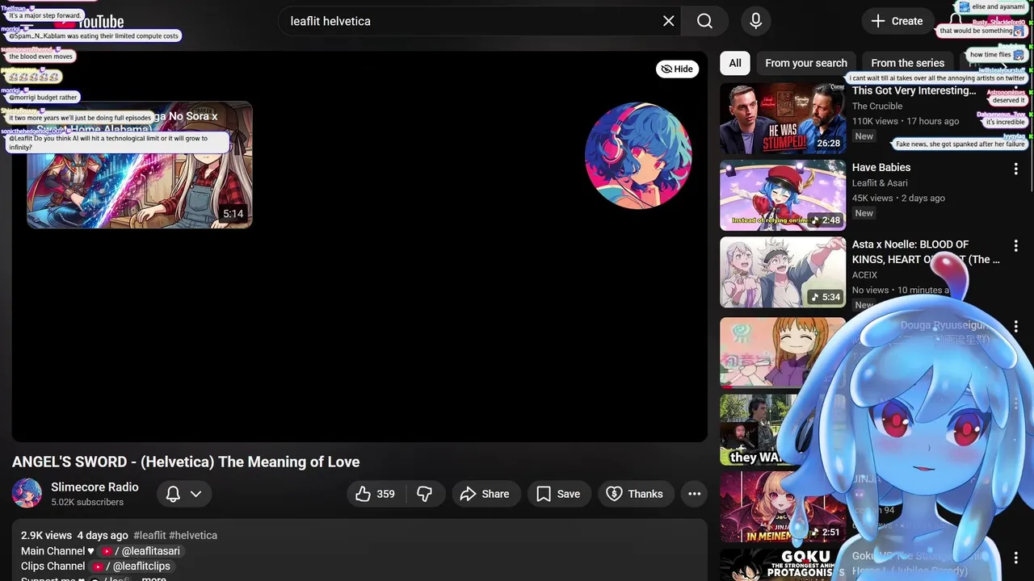
Task: Open the 'Have Babies' video thumbnail
Action: pyautogui.click(x=783, y=195)
